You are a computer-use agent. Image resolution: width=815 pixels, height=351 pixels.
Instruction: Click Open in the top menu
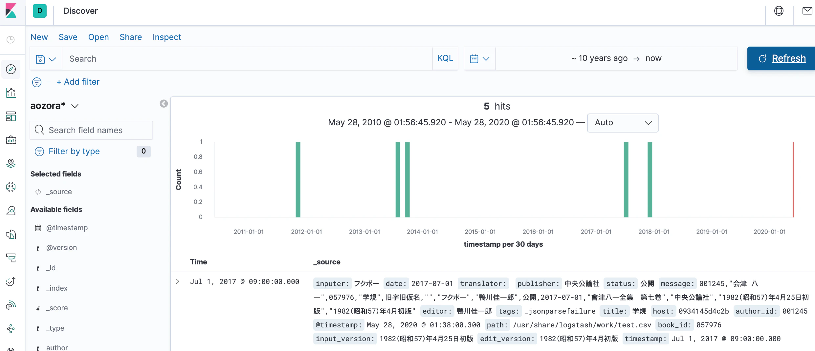tap(98, 37)
